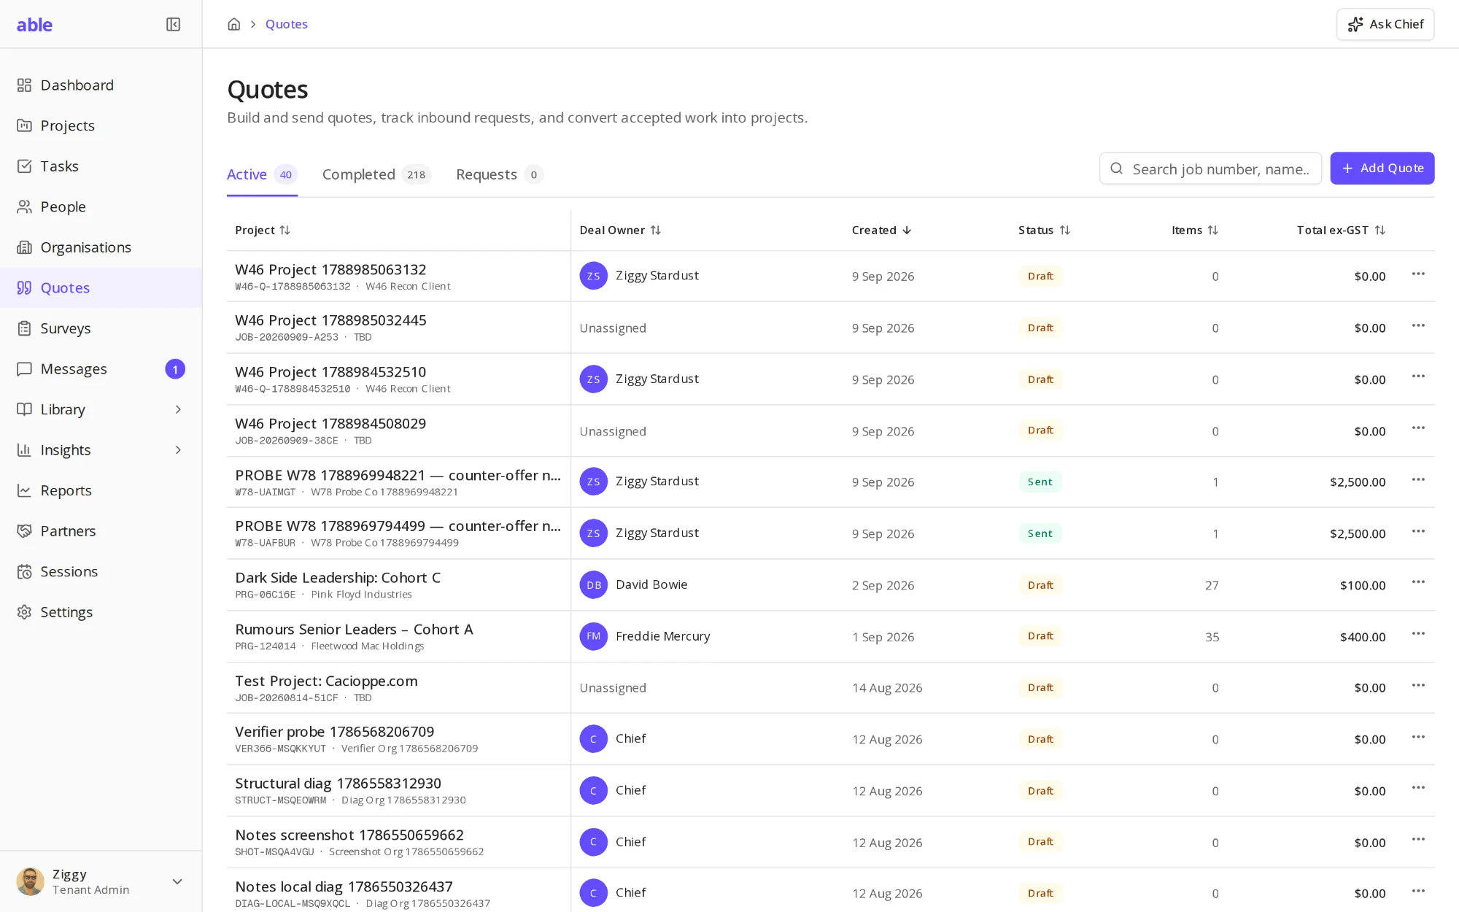1459x912 pixels.
Task: Sort quotes by Status column
Action: [x=1044, y=230]
